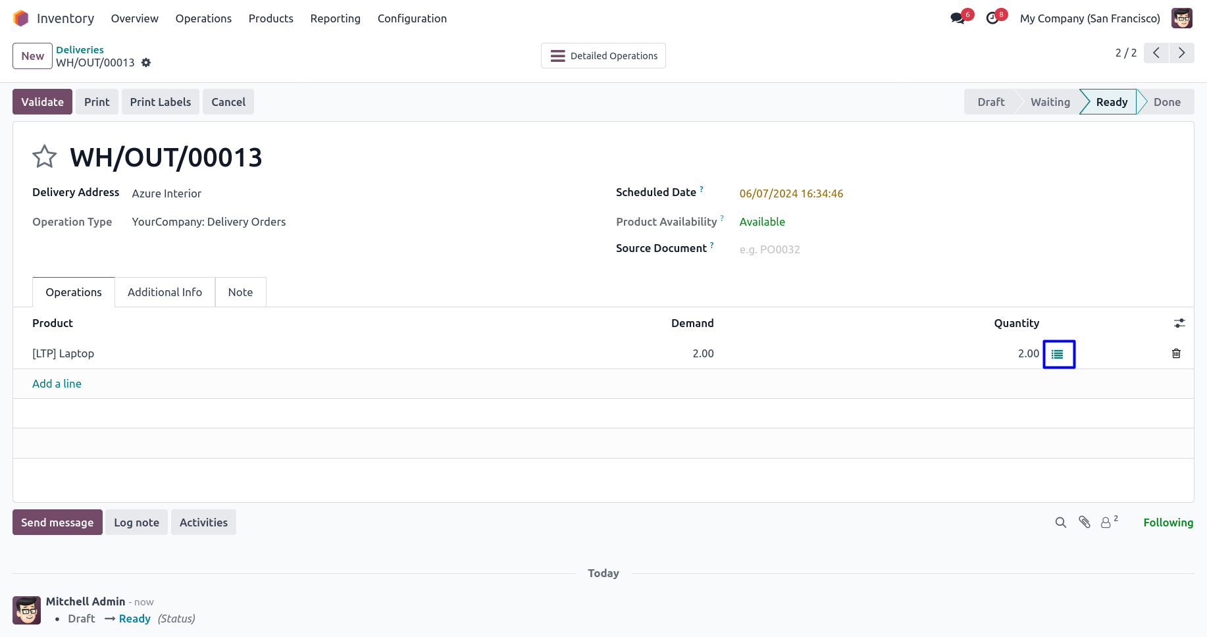Image resolution: width=1207 pixels, height=637 pixels.
Task: Click the favorite star next to WH/OUT/00013
Action: (45, 157)
